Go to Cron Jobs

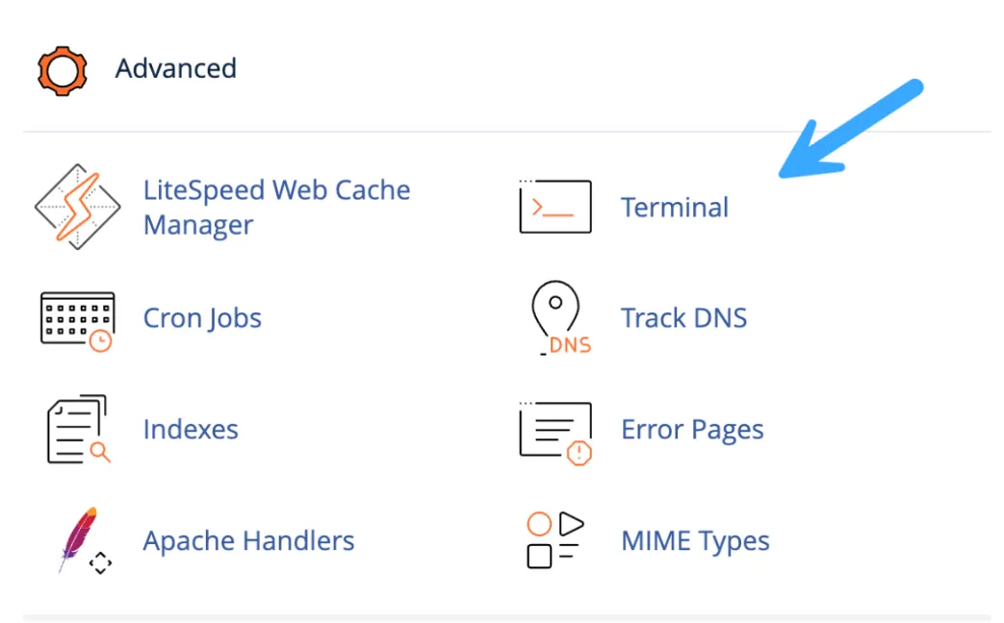202,318
